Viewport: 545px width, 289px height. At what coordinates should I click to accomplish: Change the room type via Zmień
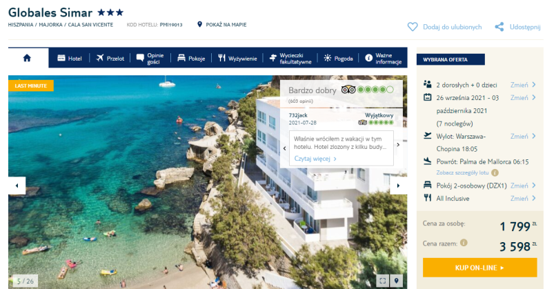[x=523, y=186]
